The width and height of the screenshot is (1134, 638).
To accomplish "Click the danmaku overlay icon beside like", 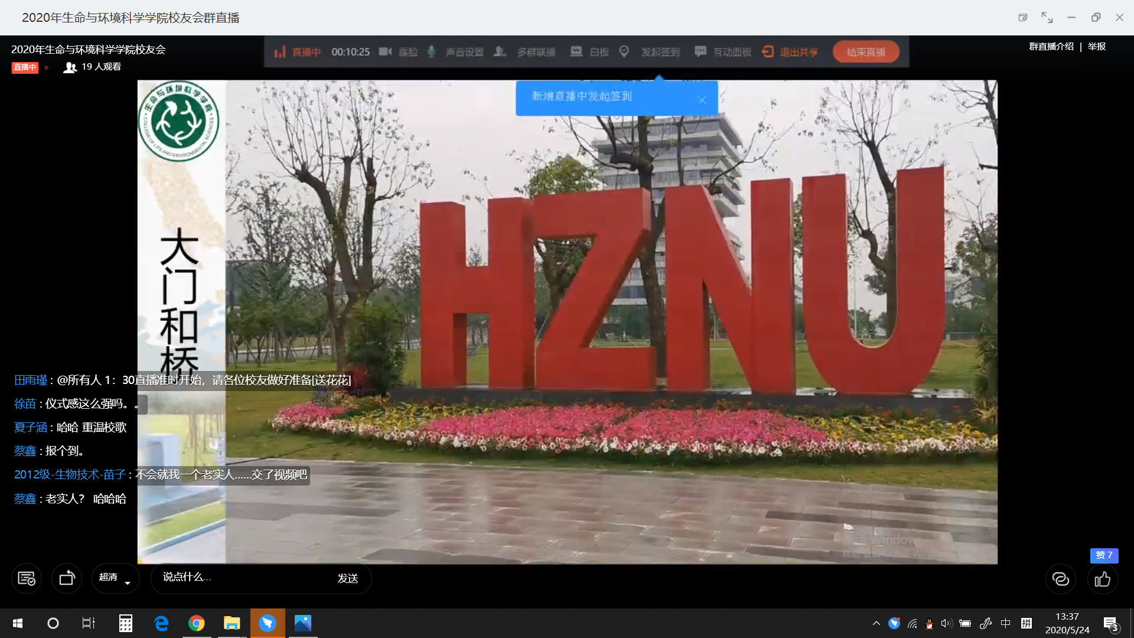I will (1060, 580).
